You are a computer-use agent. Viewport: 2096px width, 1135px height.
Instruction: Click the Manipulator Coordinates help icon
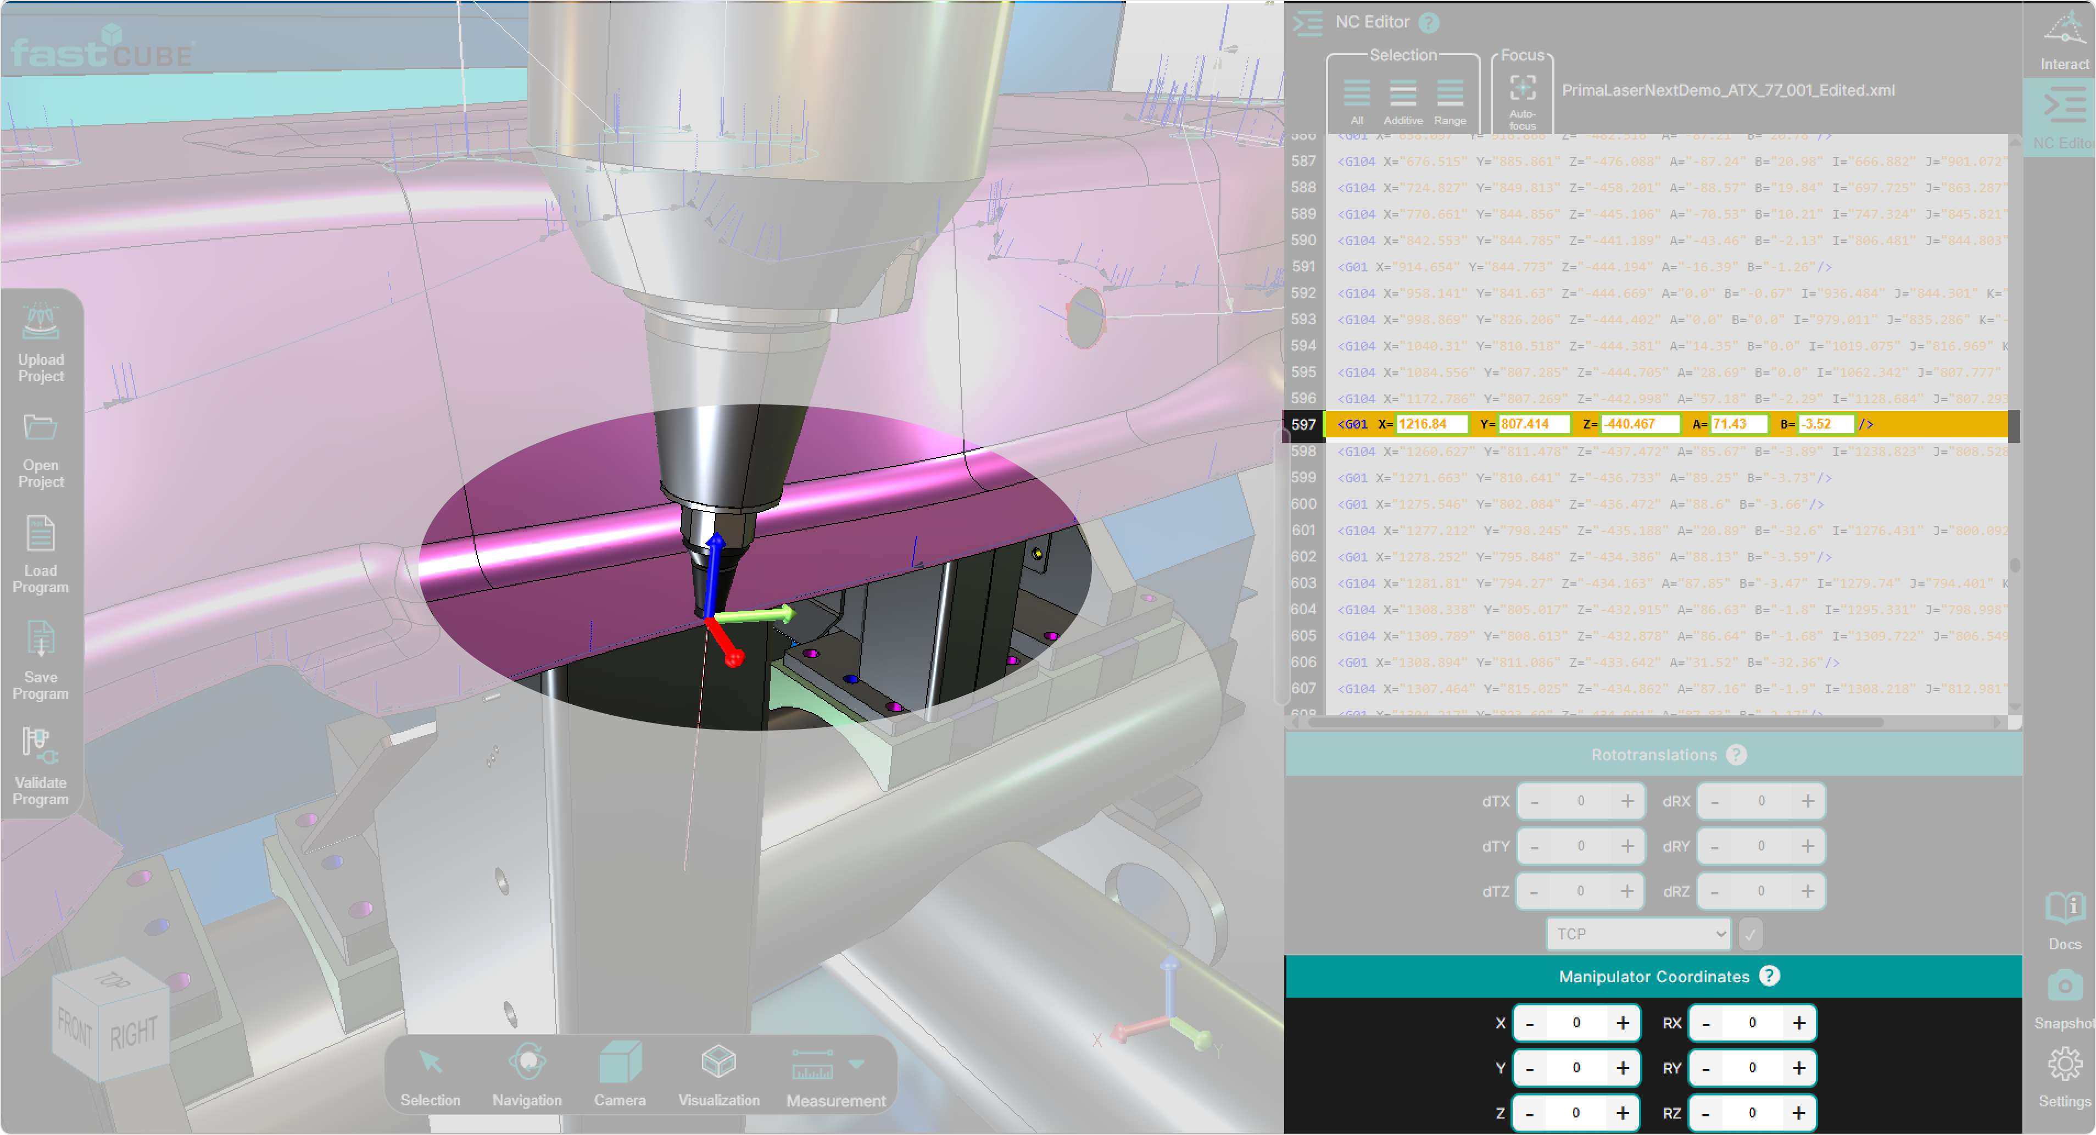pos(1769,976)
